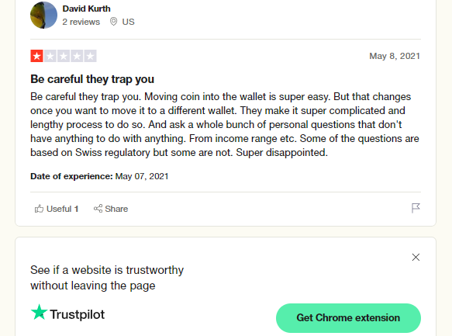Click the May 8, 2021 review date
The image size is (452, 336).
click(x=395, y=56)
